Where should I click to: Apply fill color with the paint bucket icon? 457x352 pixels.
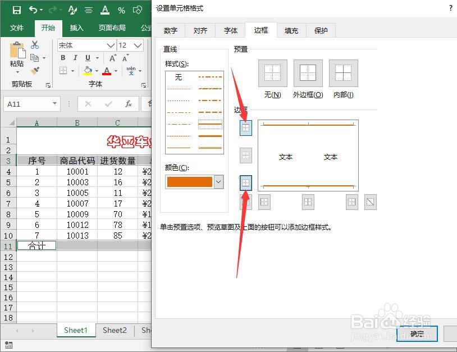click(x=88, y=71)
